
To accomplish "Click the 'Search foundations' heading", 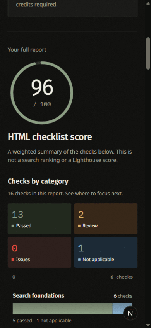I will pos(38,296).
